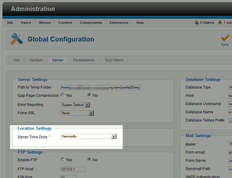232x178 pixels.
Task: Select No for Enable FTP
Action: pyautogui.click(x=89, y=159)
